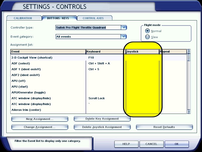Select the APU (start) event

(x=98, y=87)
